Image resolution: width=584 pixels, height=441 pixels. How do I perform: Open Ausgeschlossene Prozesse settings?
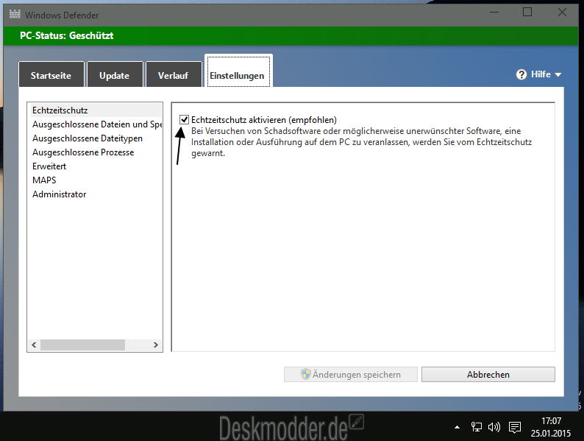95,152
